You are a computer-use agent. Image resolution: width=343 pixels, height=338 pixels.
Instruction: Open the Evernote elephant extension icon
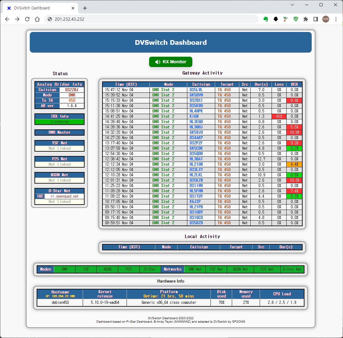266,19
